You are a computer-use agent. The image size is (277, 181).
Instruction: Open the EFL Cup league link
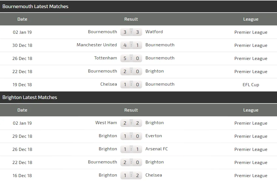tap(251, 85)
